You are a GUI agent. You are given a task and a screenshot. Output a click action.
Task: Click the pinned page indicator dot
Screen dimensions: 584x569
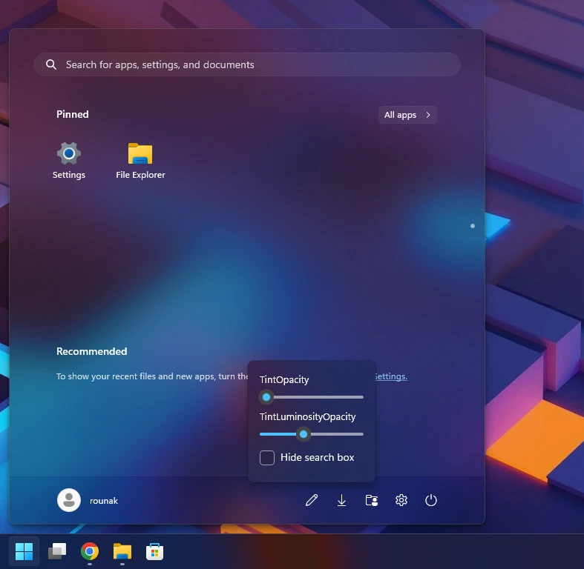coord(473,226)
